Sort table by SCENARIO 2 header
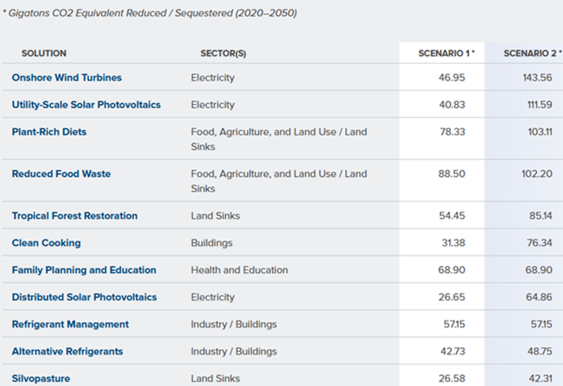Image resolution: width=563 pixels, height=386 pixels. [x=533, y=53]
